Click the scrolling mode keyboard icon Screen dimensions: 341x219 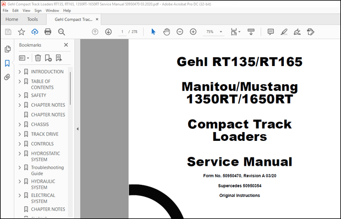[251, 32]
